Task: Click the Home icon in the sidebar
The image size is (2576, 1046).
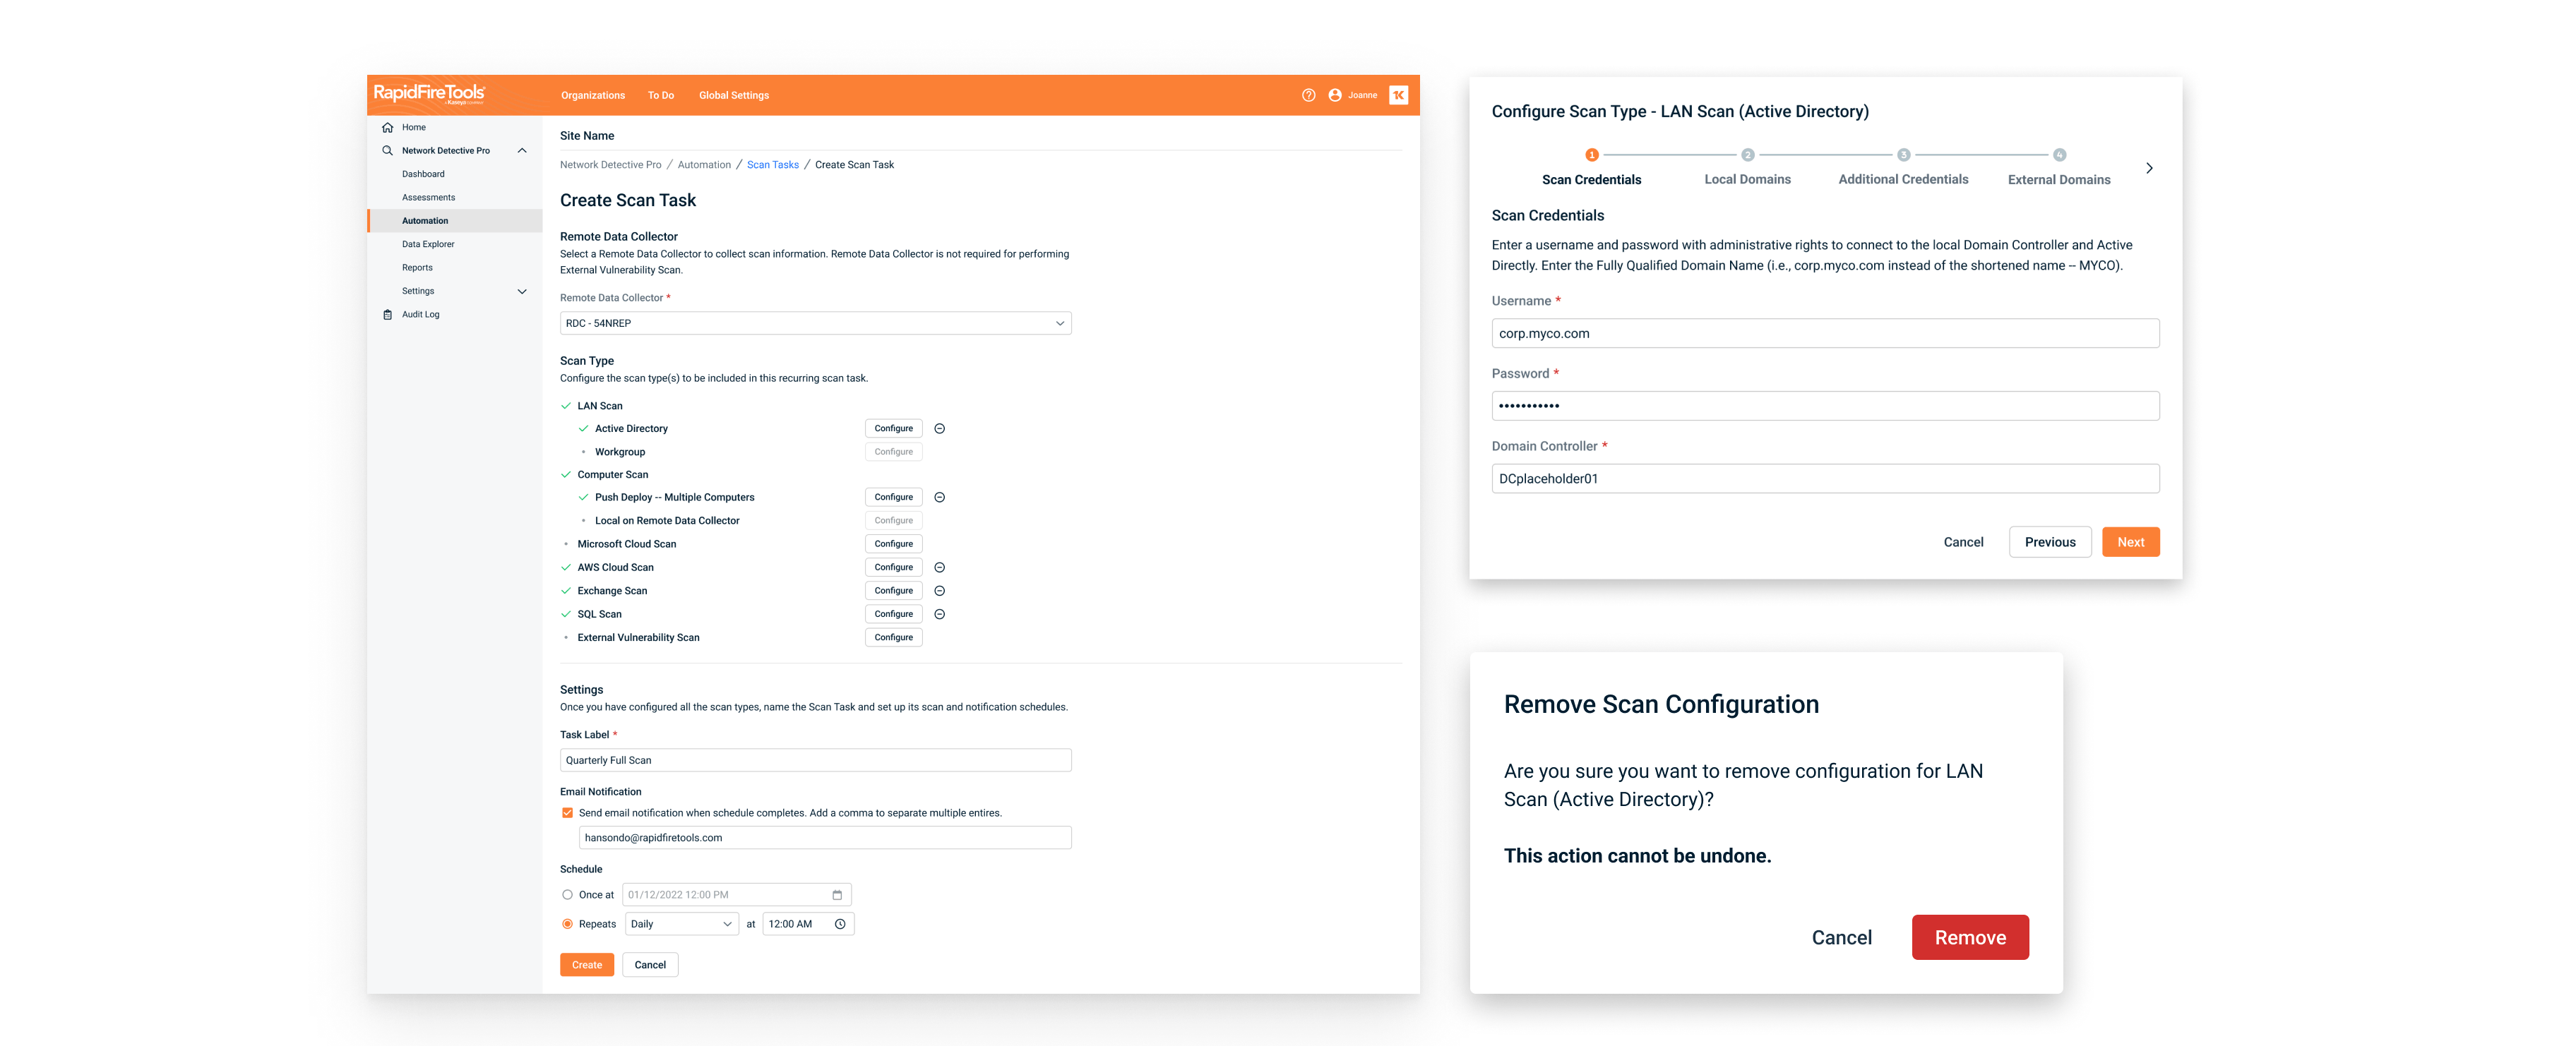Action: 387,127
